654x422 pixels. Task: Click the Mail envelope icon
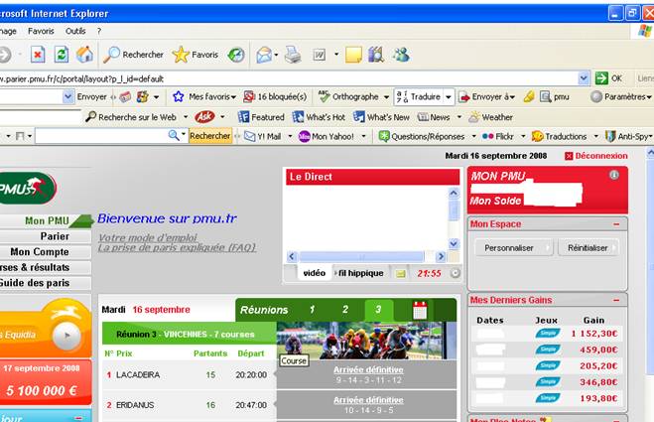(x=264, y=55)
